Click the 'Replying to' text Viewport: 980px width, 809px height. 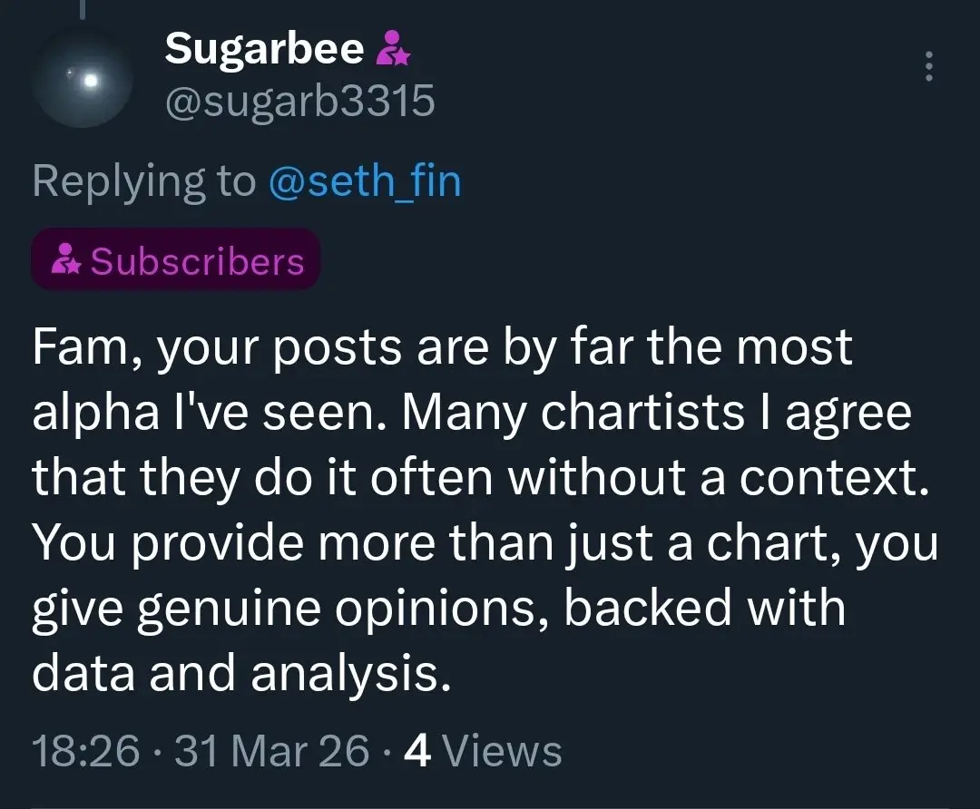(144, 182)
